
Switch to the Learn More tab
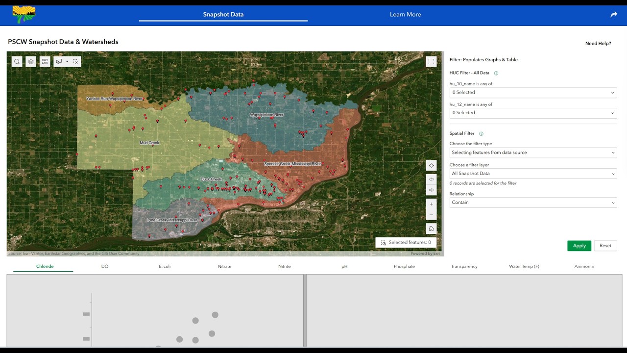point(406,14)
